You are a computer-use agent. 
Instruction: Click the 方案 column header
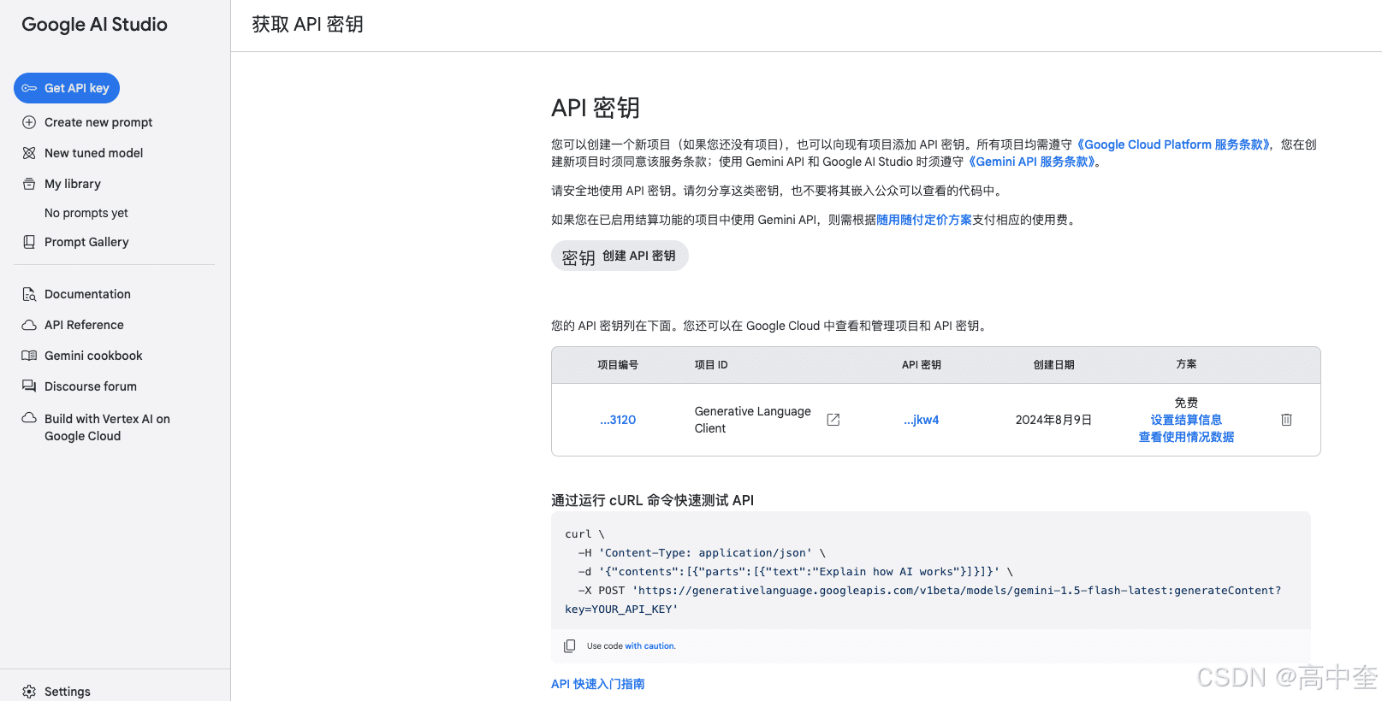[x=1186, y=364]
